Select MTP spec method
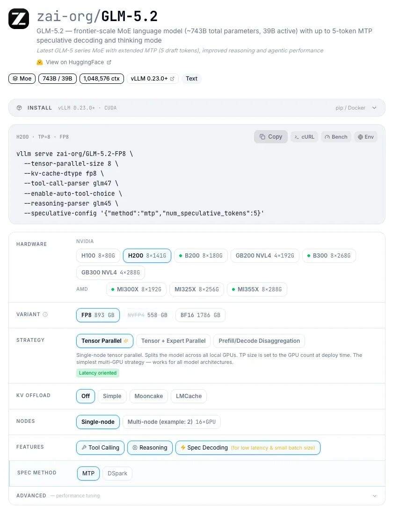 [88, 473]
